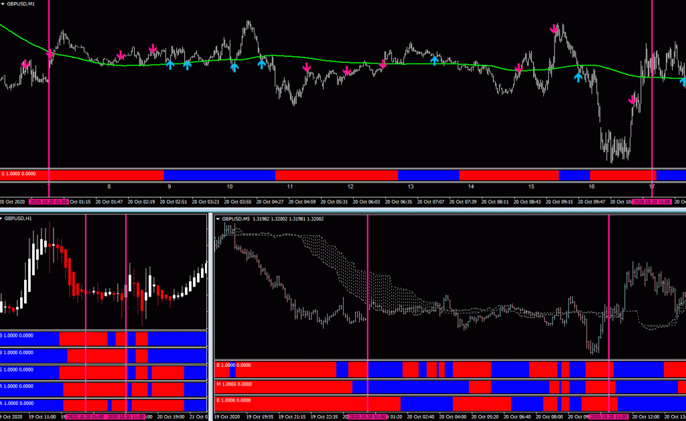Select hour number '10' below the M1 chart

(x=230, y=187)
